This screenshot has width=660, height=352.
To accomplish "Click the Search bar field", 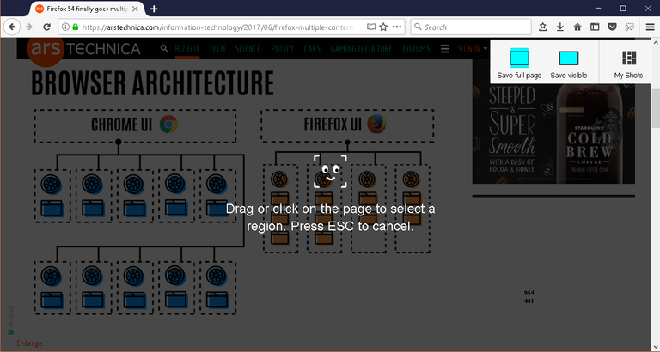I will click(x=471, y=27).
